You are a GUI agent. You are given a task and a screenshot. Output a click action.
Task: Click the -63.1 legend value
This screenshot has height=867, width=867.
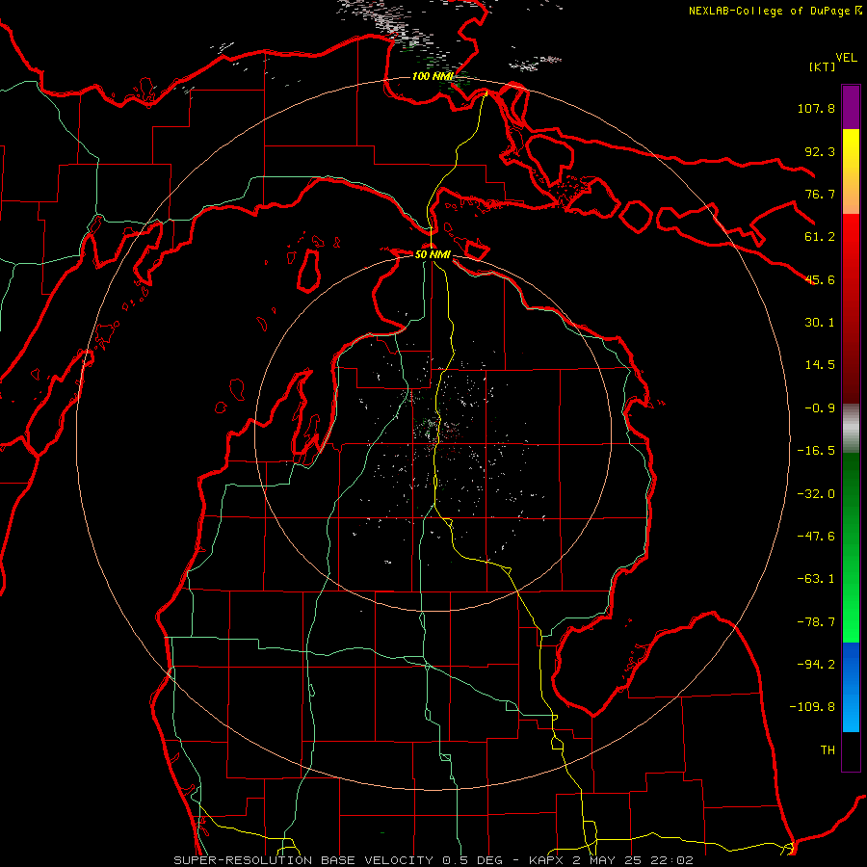point(816,579)
